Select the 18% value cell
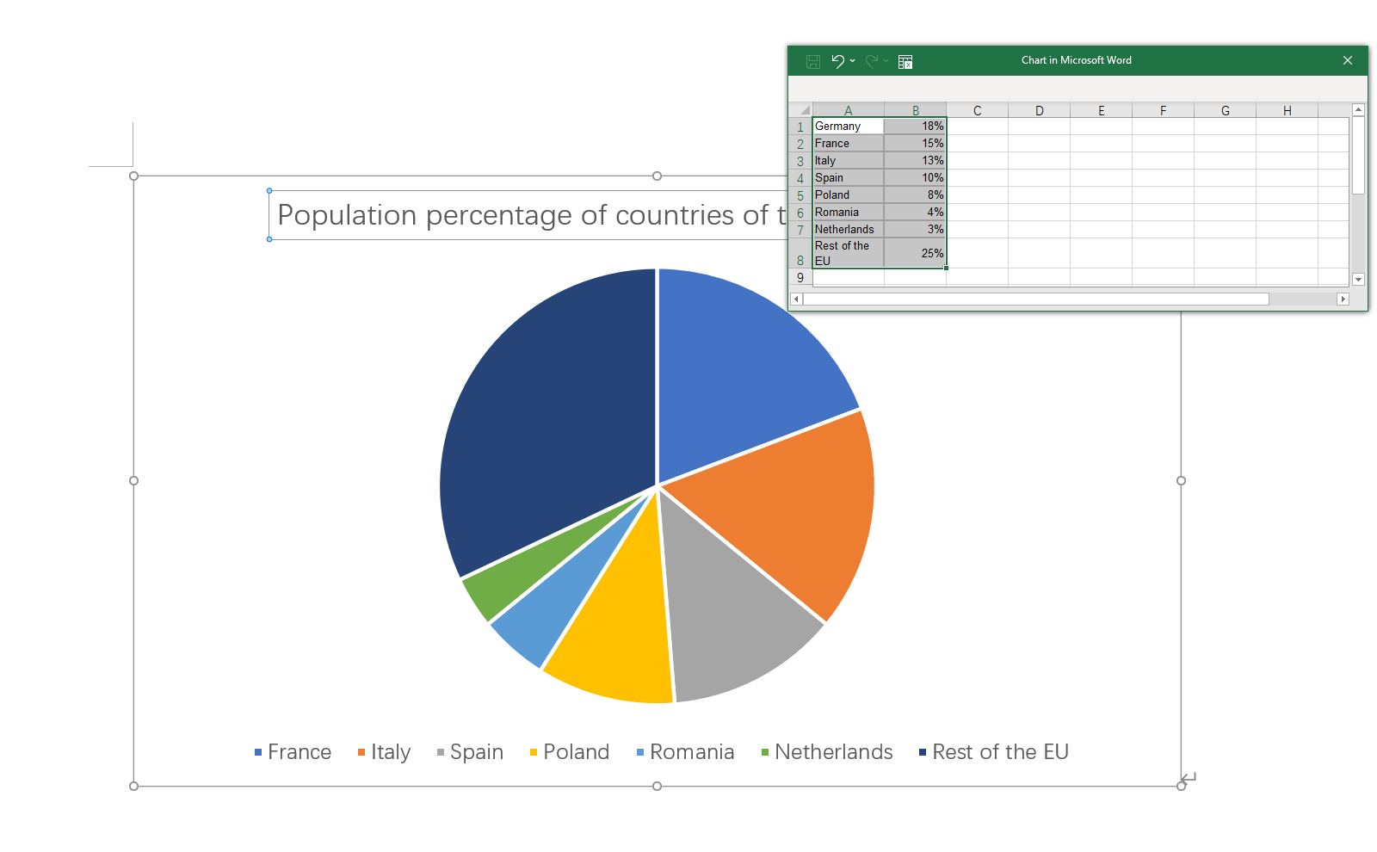 pos(916,127)
